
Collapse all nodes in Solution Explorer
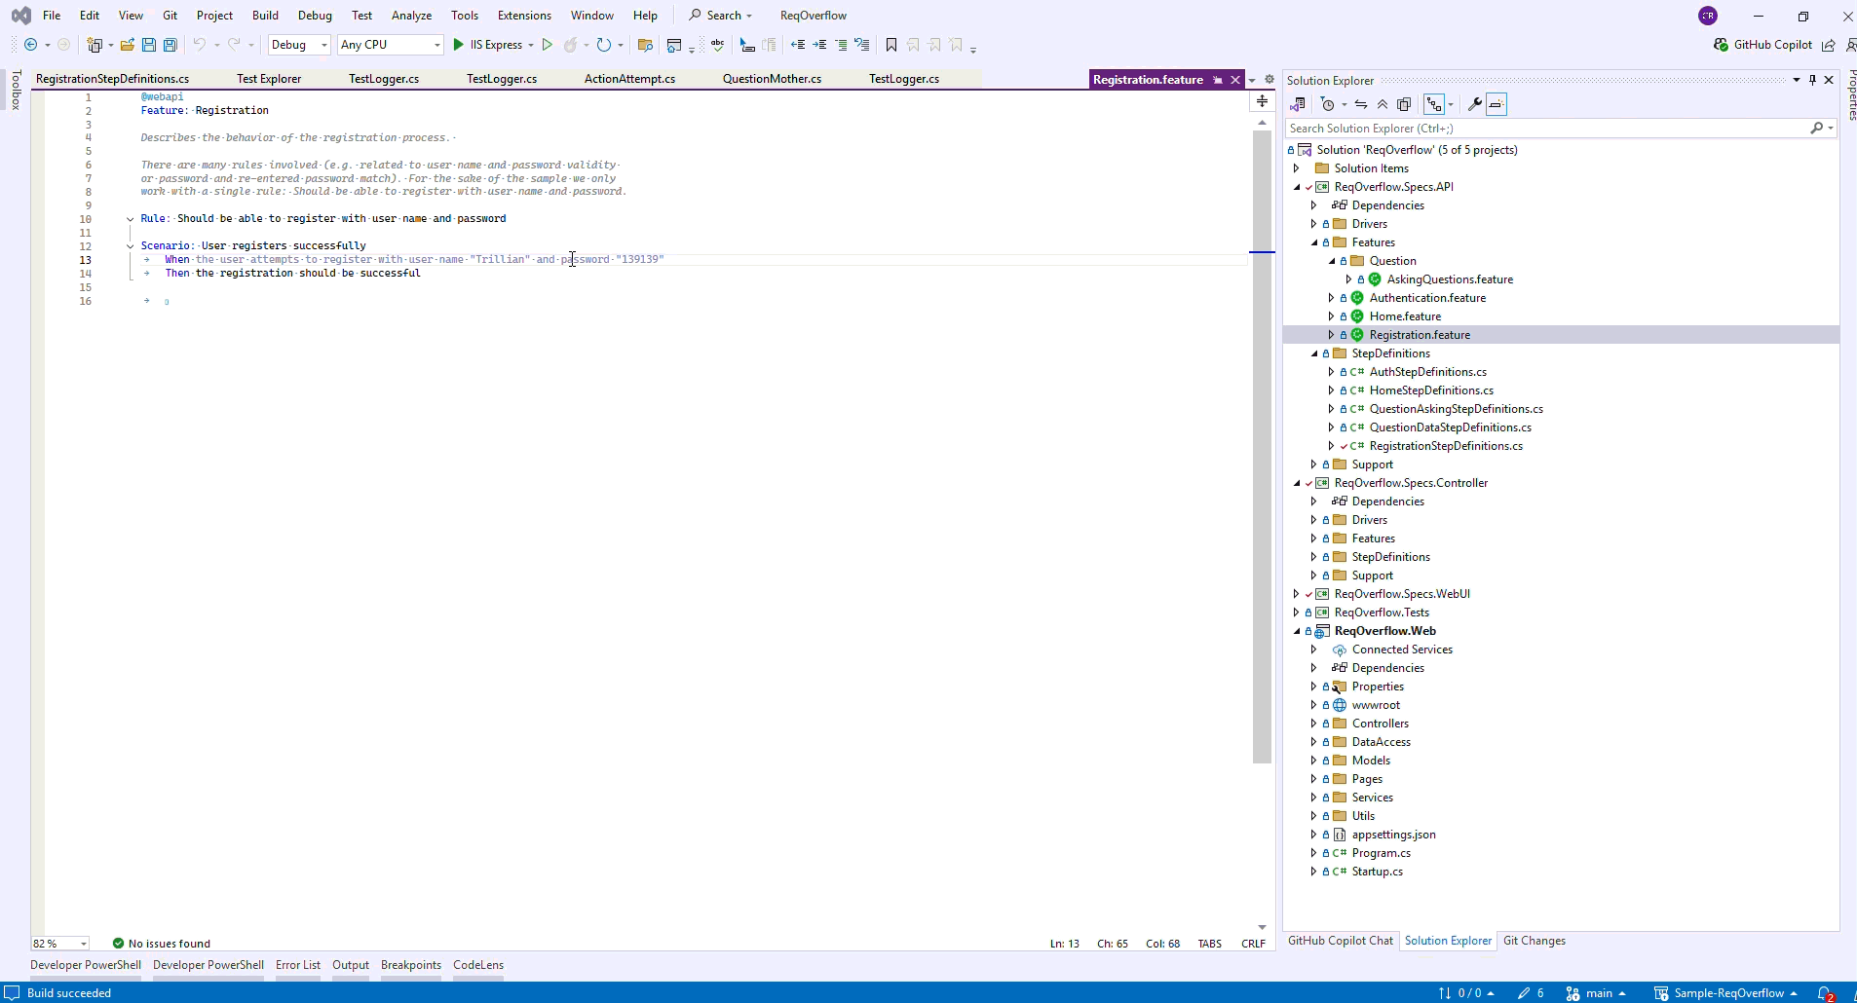1383,104
